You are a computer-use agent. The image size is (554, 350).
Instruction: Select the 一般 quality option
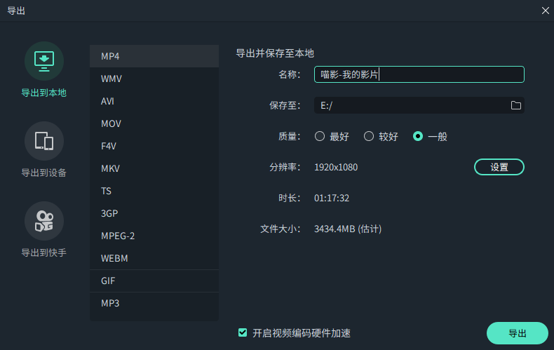[x=419, y=137]
